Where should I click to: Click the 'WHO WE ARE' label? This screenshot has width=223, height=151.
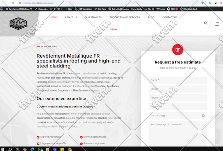(49, 46)
